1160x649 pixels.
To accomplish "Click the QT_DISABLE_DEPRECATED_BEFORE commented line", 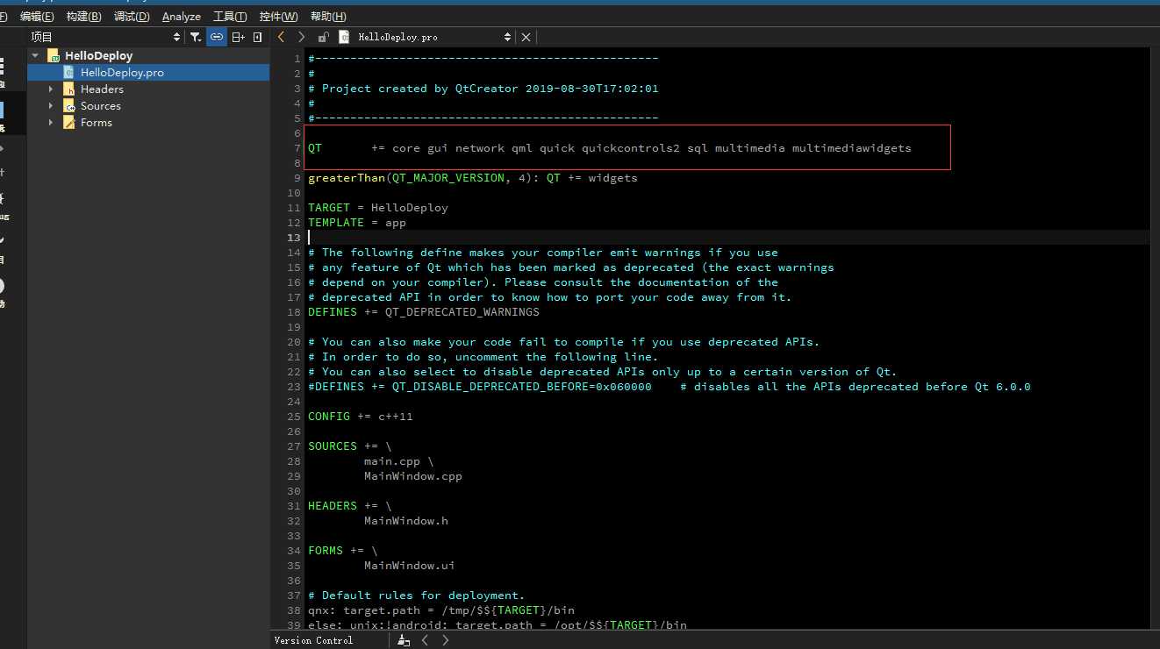I will pos(670,387).
